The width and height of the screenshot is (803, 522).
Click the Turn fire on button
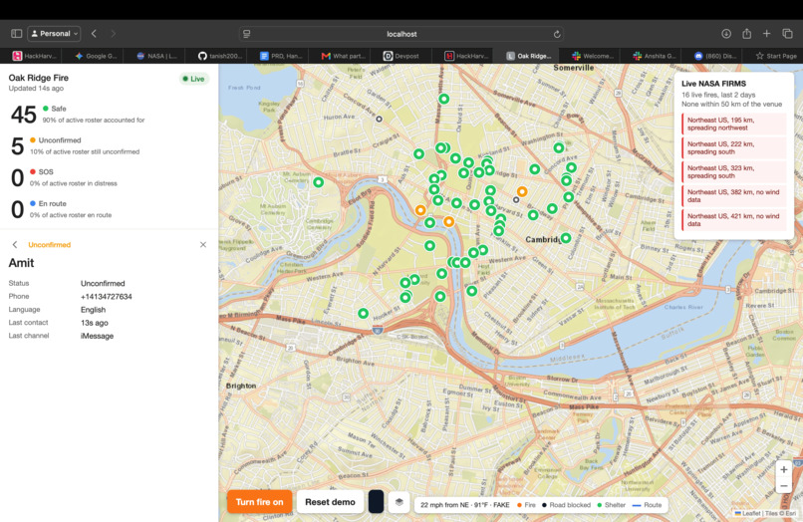(259, 502)
